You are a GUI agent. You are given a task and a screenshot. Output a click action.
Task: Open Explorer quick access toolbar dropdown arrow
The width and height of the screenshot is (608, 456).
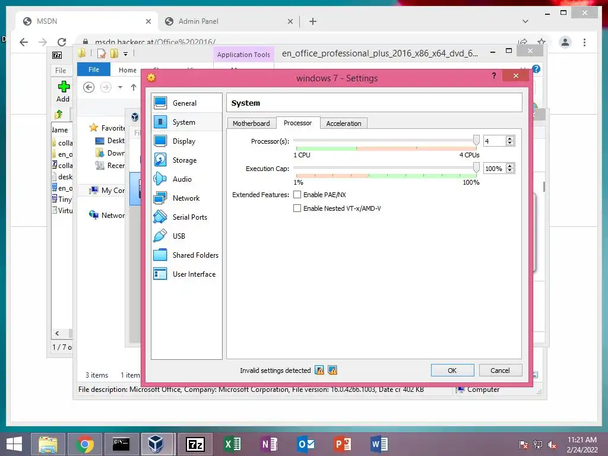pos(126,54)
